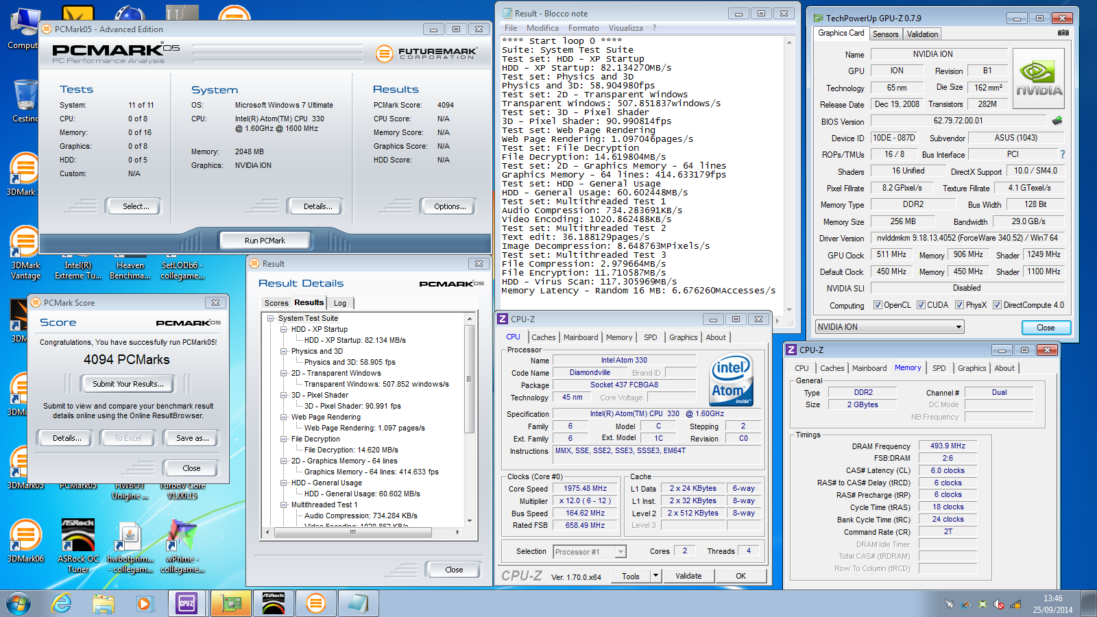The image size is (1097, 617).
Task: Collapse the 2D - Transparent Windows node
Action: (283, 373)
